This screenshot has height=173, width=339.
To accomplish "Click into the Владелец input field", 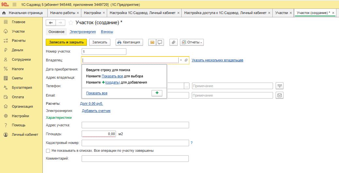I will coord(130,60).
